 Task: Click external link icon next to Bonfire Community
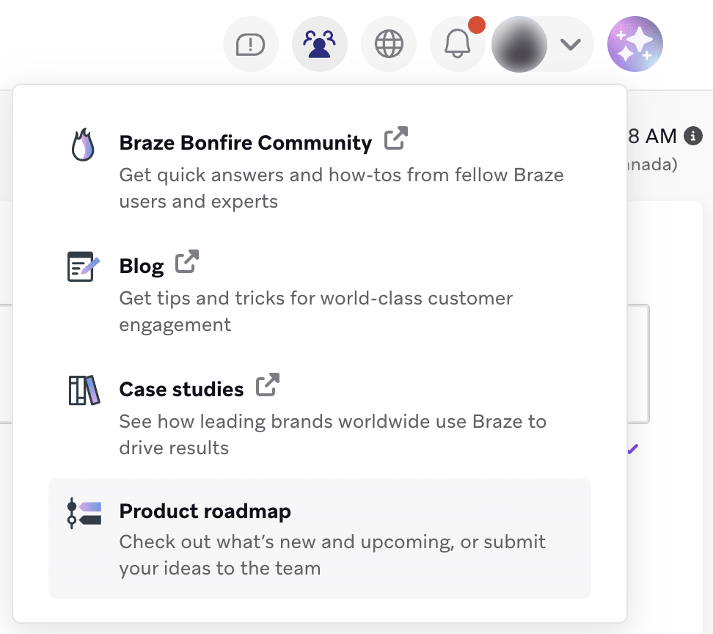(x=396, y=138)
